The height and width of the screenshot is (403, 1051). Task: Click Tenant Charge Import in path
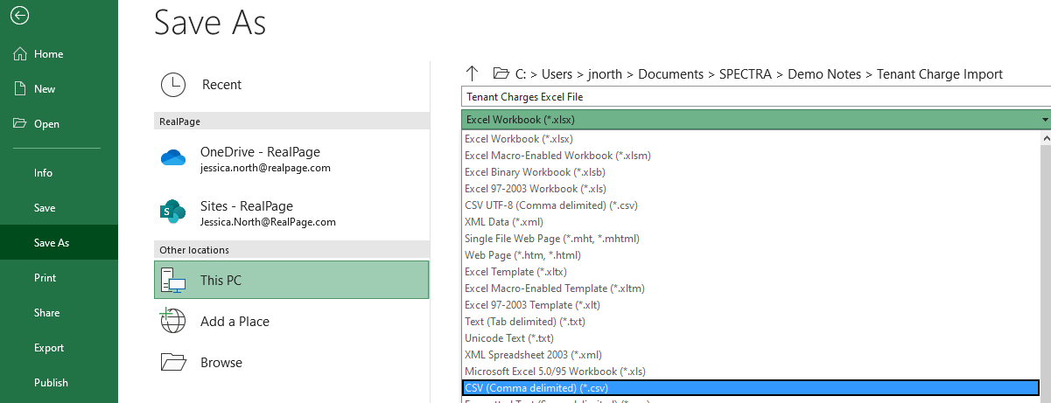point(940,74)
